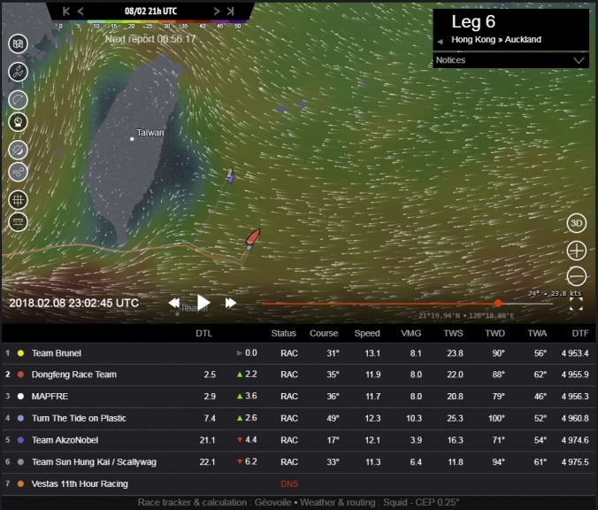The image size is (598, 510).
Task: Sort by TWA column header
Action: [x=537, y=333]
